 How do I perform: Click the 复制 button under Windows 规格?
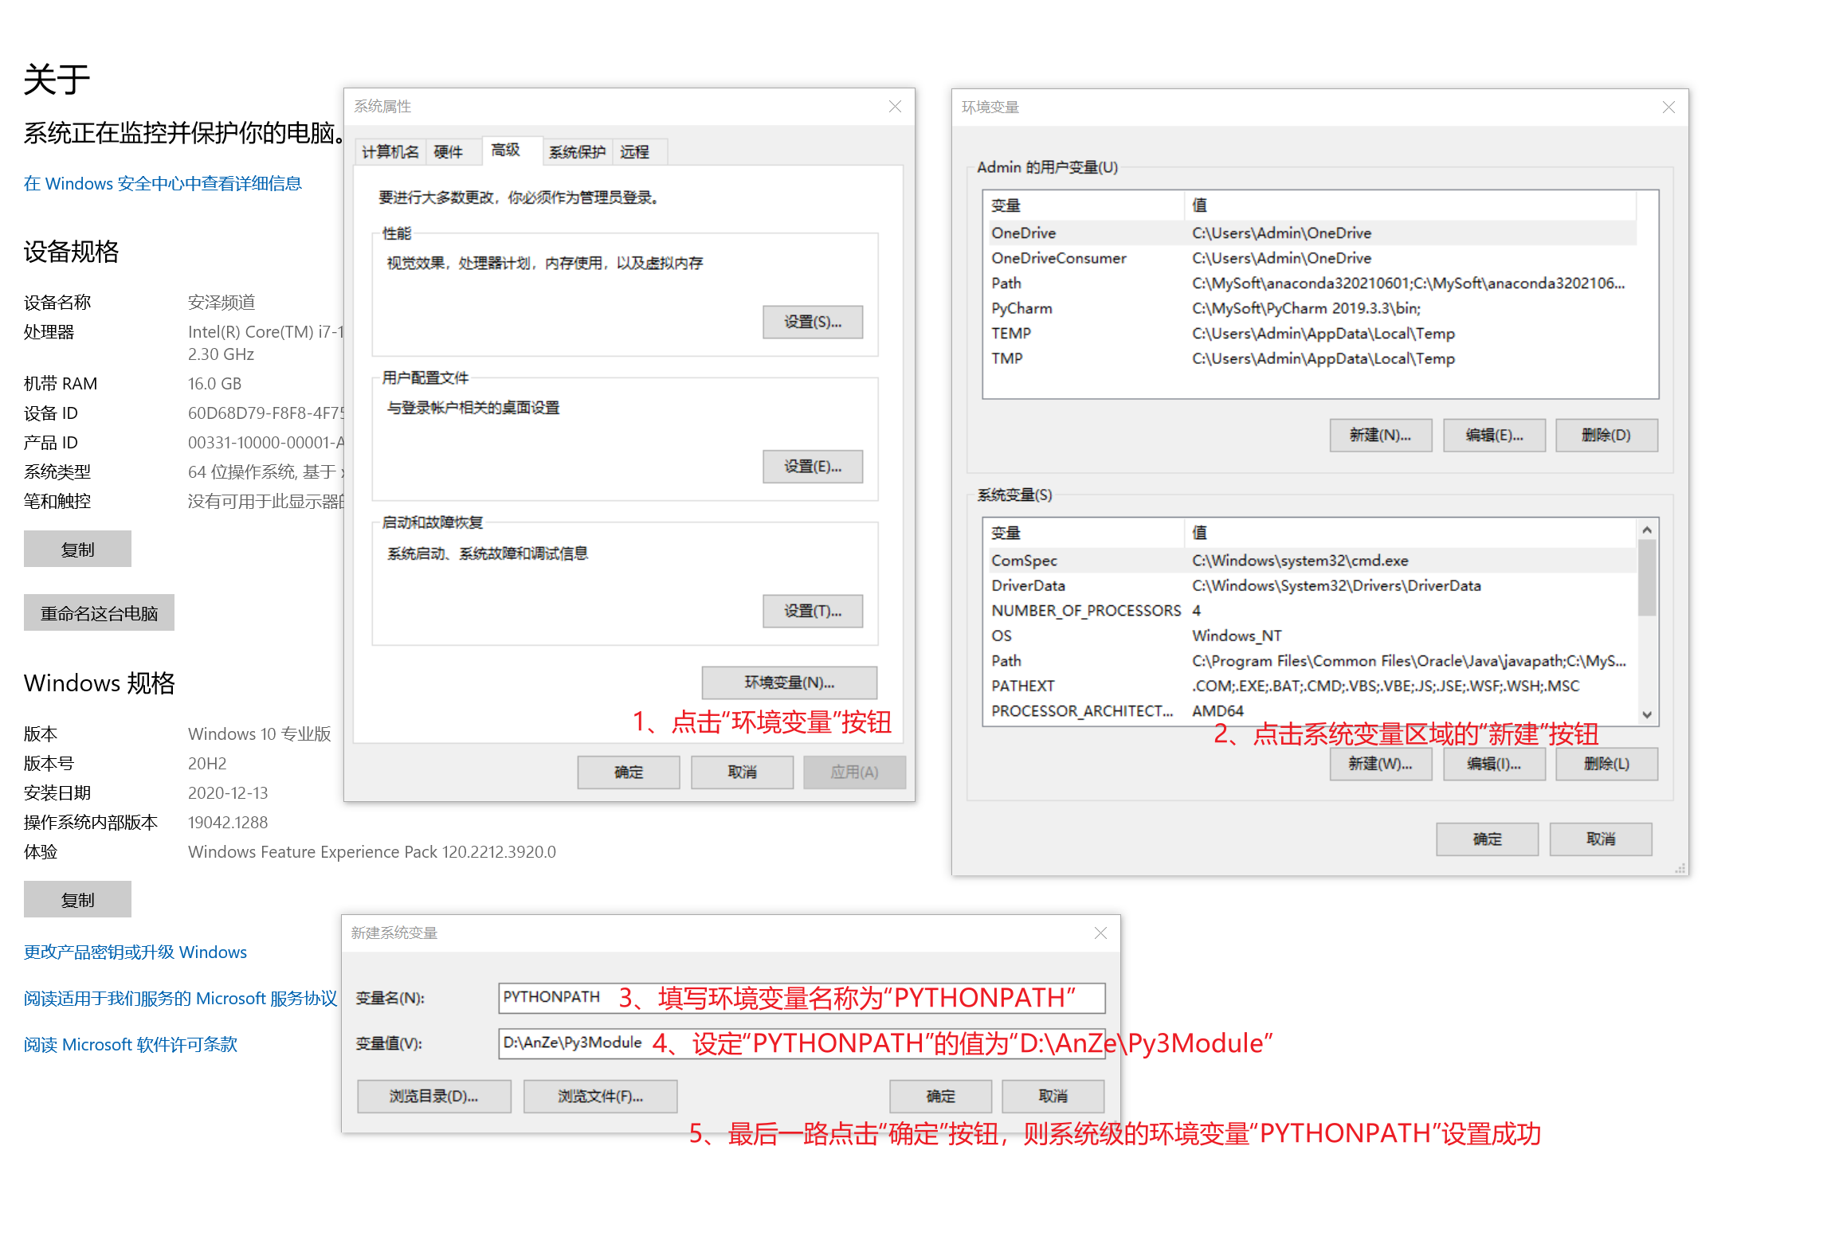coord(77,900)
